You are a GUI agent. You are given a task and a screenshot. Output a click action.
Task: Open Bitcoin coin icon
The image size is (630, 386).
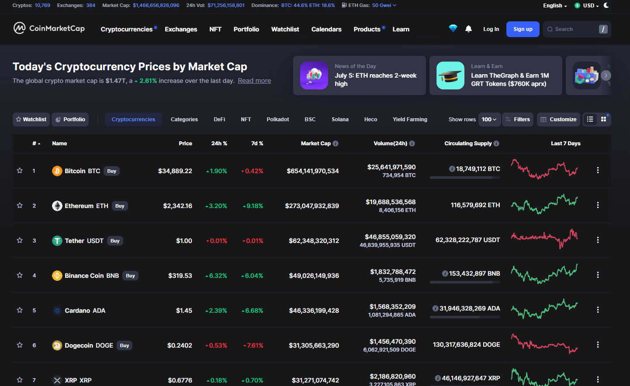pyautogui.click(x=57, y=171)
